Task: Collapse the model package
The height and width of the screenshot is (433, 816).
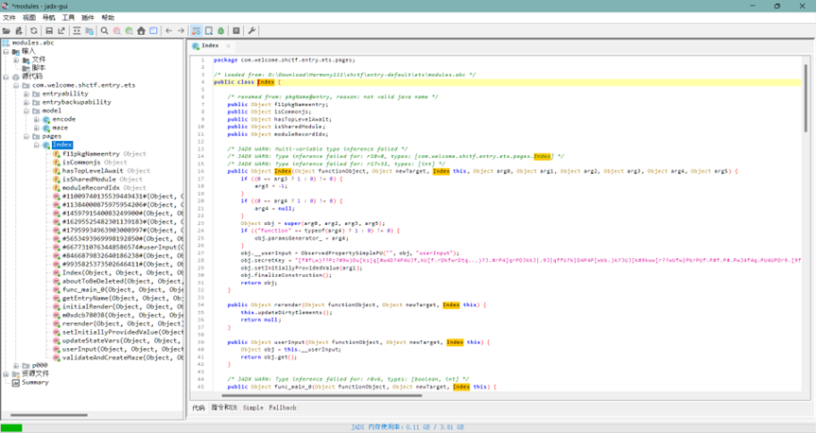Action: pos(26,111)
